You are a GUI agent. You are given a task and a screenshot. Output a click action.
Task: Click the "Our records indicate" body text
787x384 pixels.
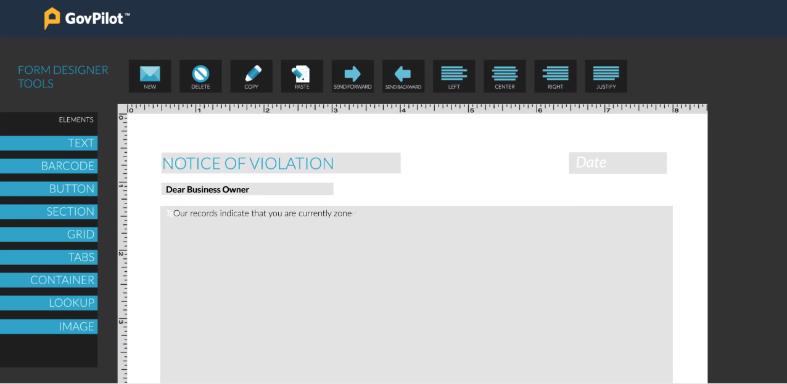[262, 213]
